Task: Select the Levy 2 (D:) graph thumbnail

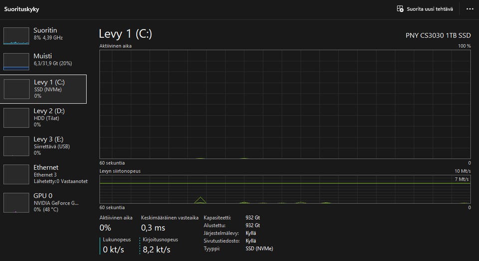Action: pyautogui.click(x=16, y=118)
